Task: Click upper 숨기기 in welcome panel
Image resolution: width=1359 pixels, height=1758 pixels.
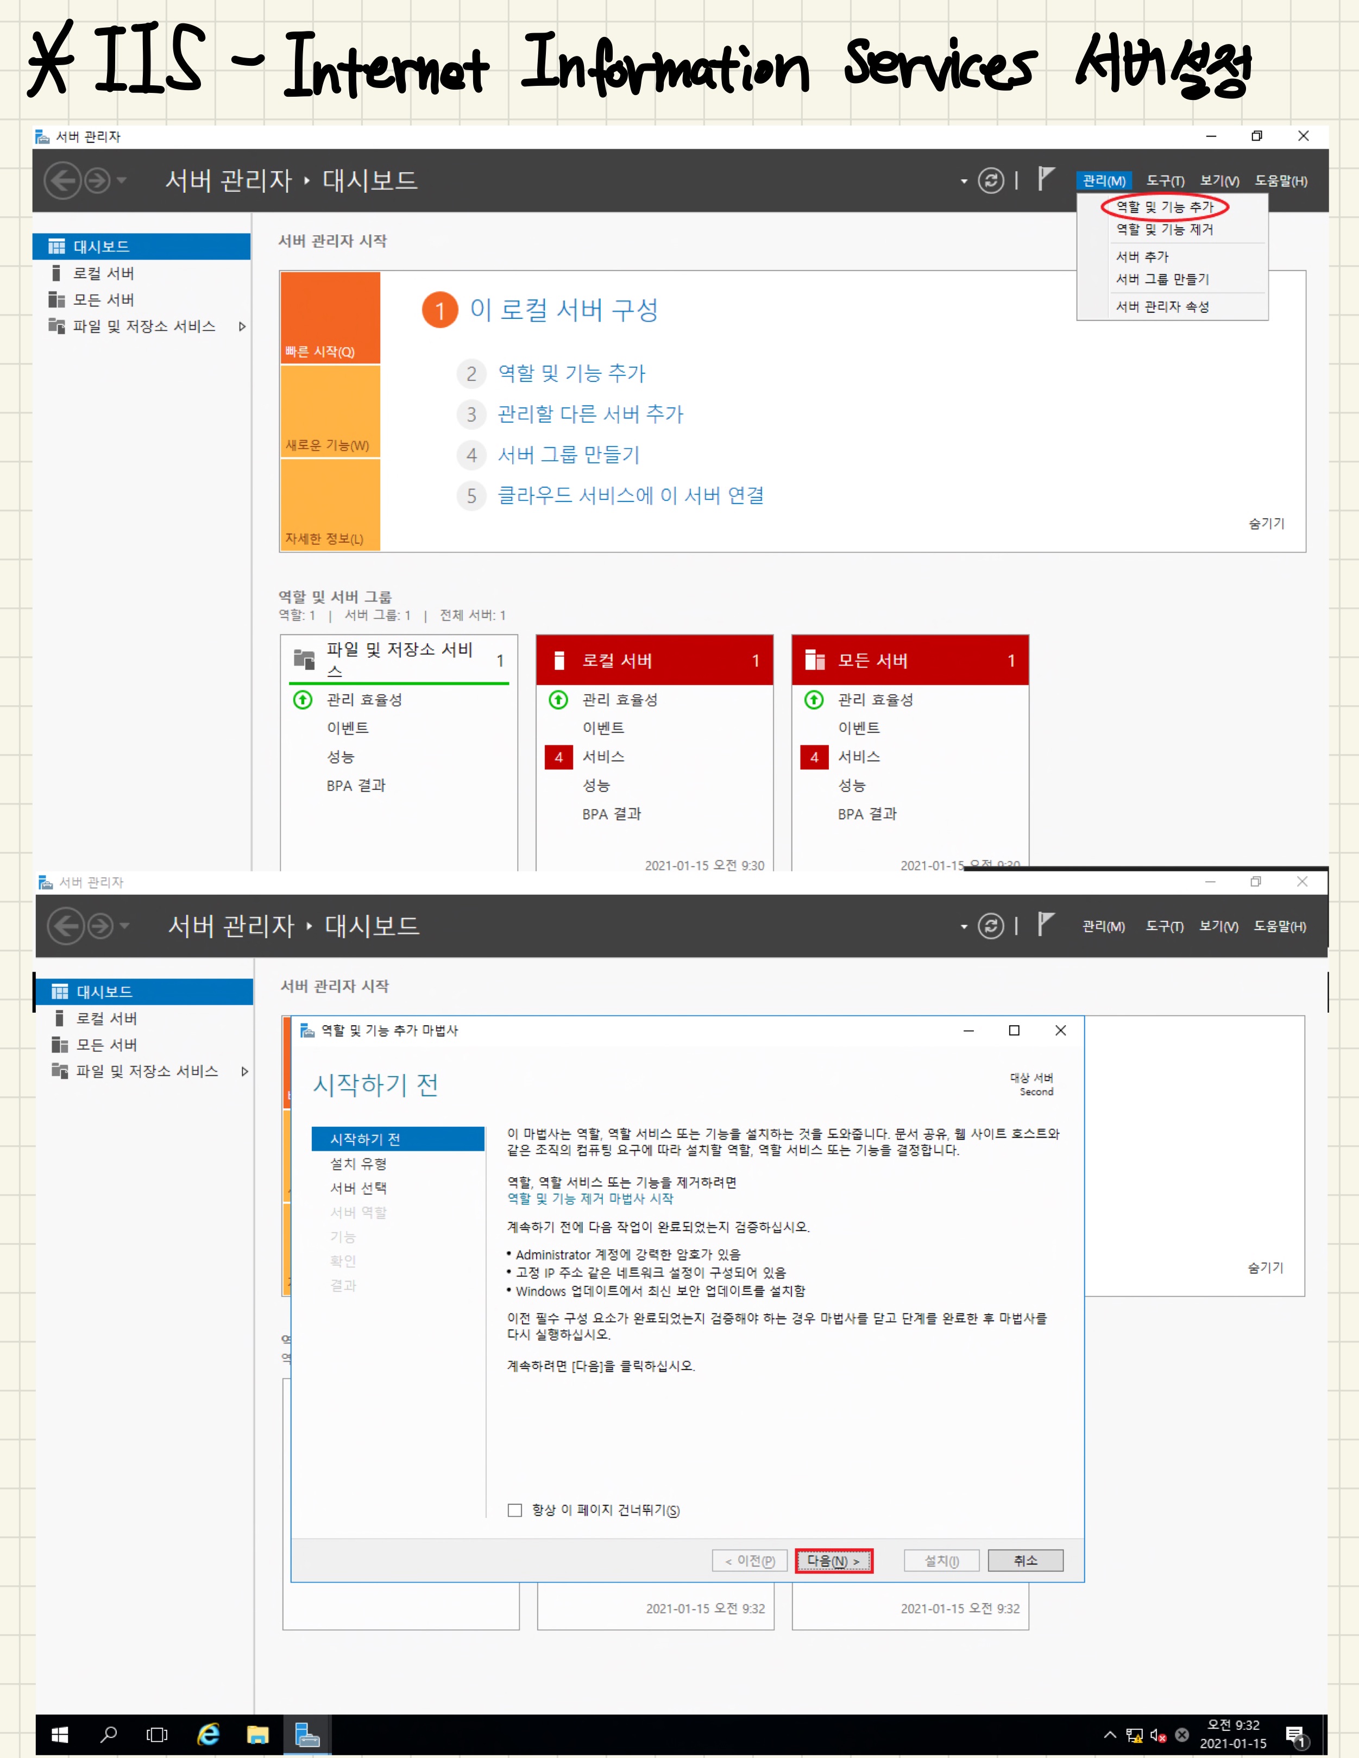Action: tap(1266, 524)
